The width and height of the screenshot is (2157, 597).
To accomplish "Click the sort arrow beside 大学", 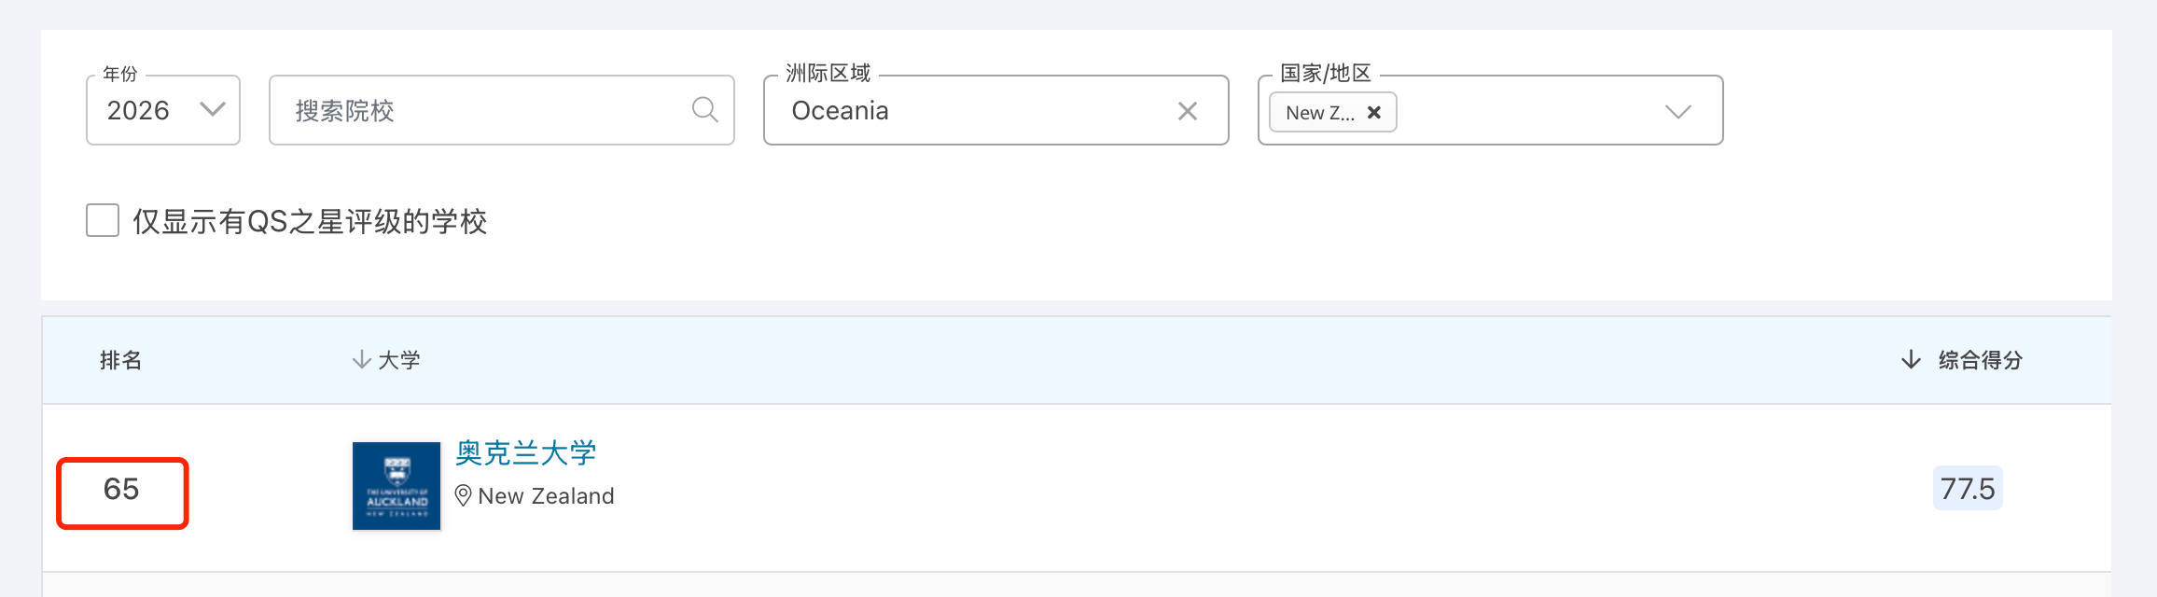I will tap(361, 360).
